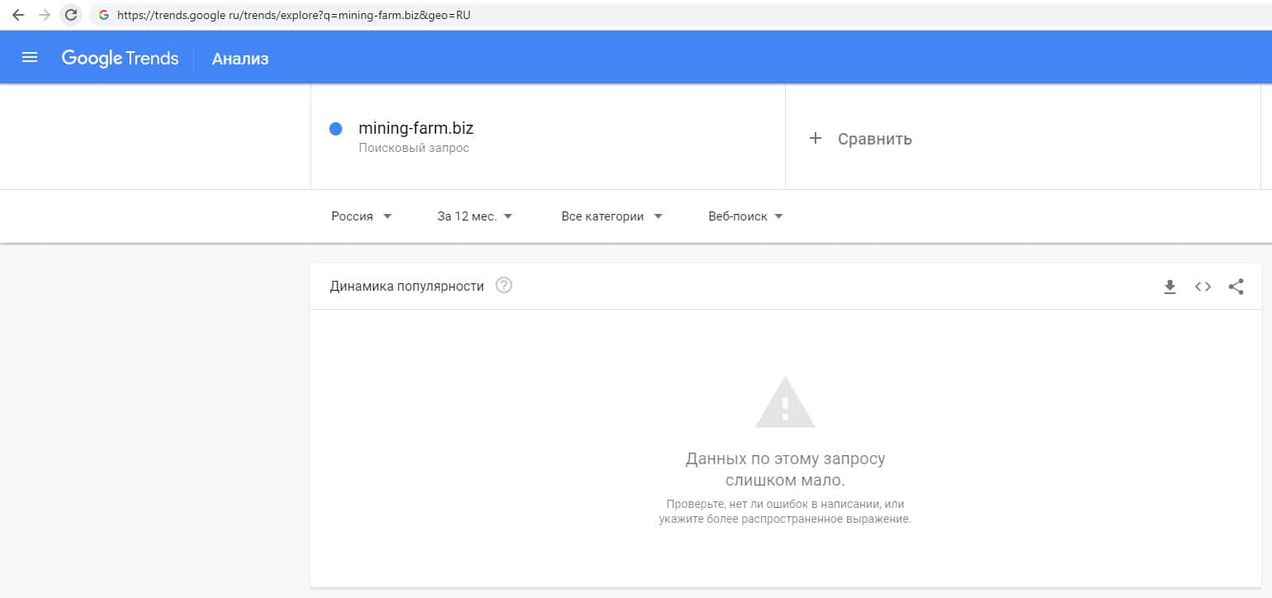Click the Анализ page title

[240, 59]
